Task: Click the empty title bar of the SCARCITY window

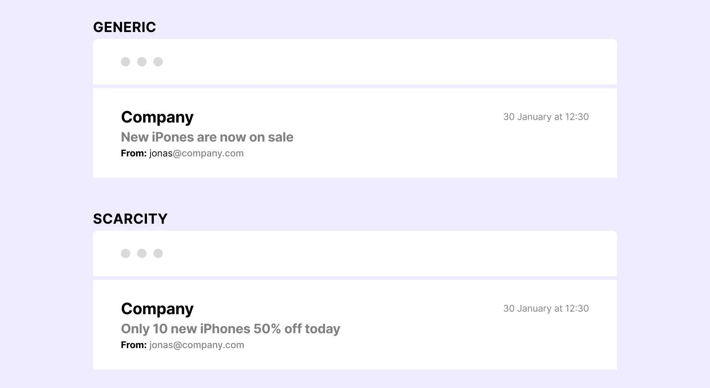Action: 372,253
